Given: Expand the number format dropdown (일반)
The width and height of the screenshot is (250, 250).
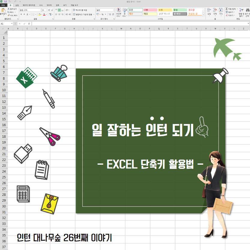Looking at the screenshot, I should click(113, 10).
